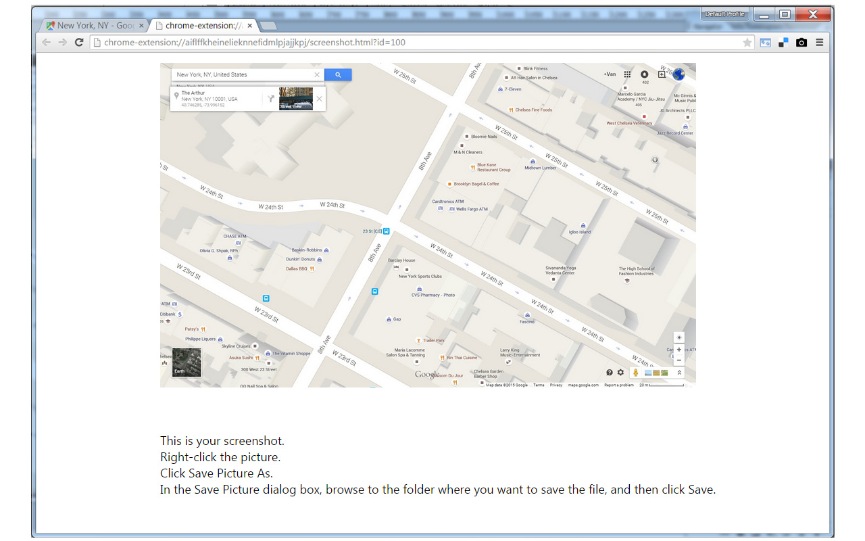
Task: Click the text 'Click Save Picture As.'
Action: click(217, 473)
